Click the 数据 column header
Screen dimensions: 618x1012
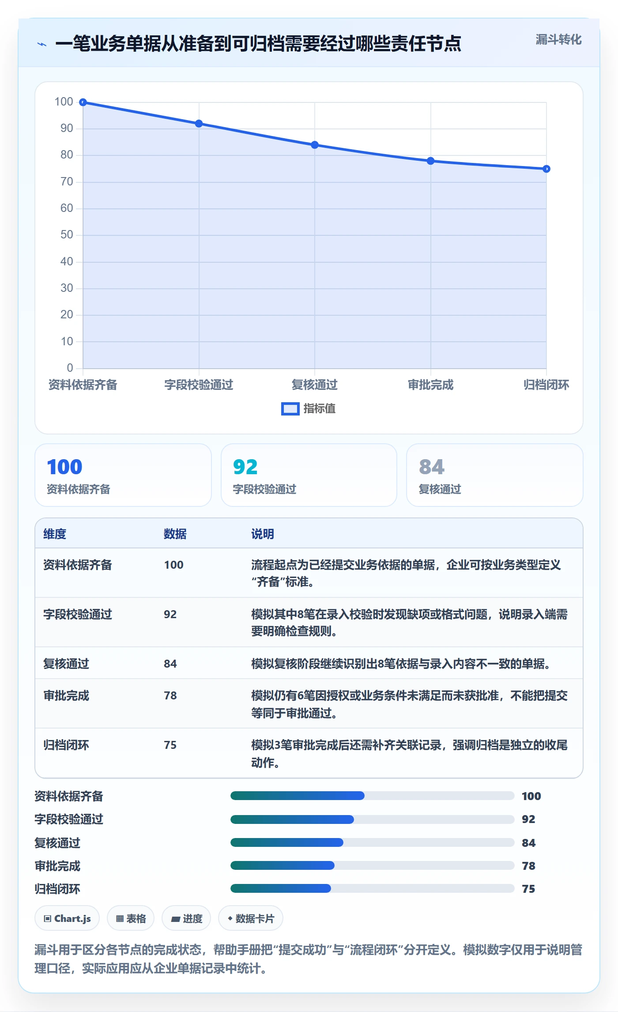(175, 534)
